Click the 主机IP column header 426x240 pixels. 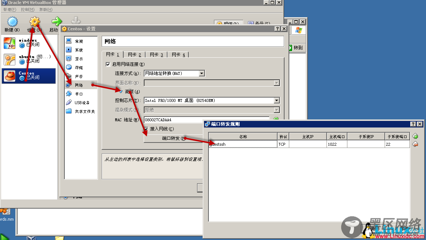[x=308, y=137]
